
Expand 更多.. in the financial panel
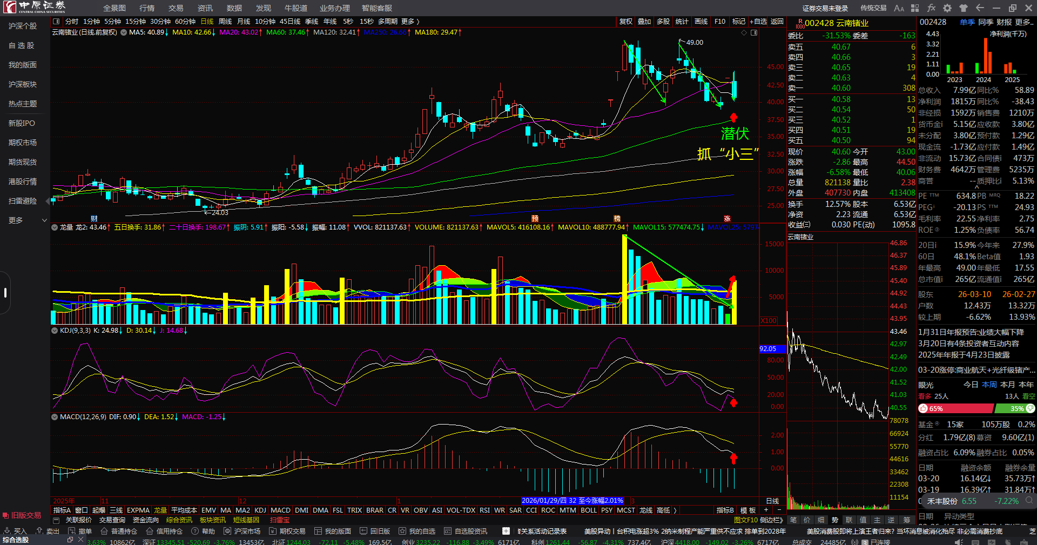(x=1025, y=22)
